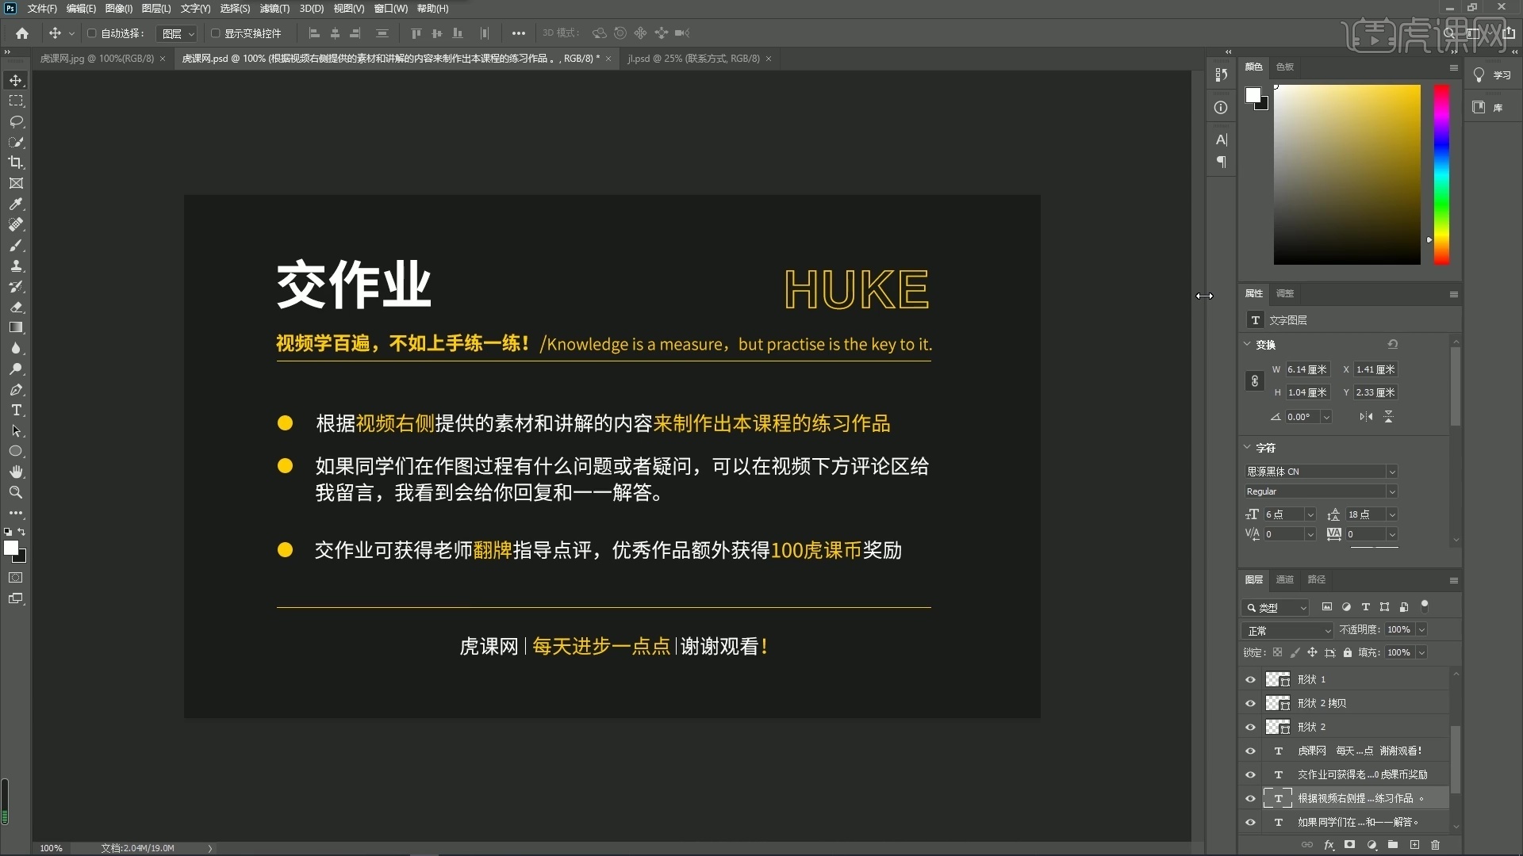1523x856 pixels.
Task: Open the blend mode 正常 dropdown
Action: [x=1287, y=630]
